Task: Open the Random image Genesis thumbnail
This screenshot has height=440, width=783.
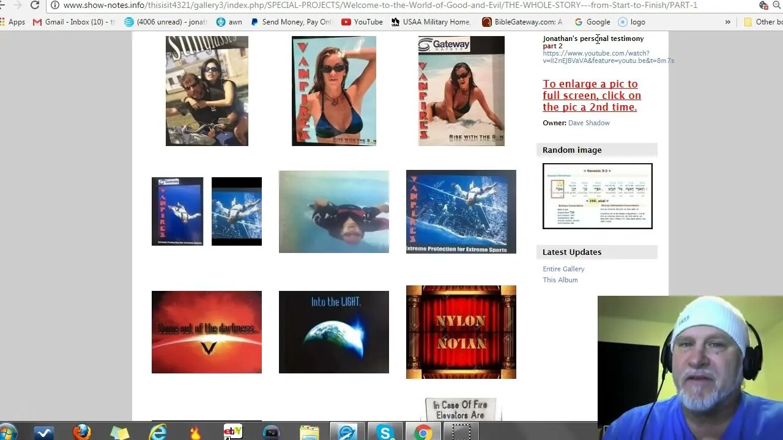Action: [x=598, y=196]
